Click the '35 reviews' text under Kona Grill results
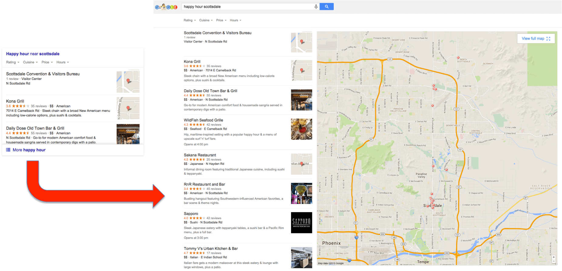 (x=214, y=66)
